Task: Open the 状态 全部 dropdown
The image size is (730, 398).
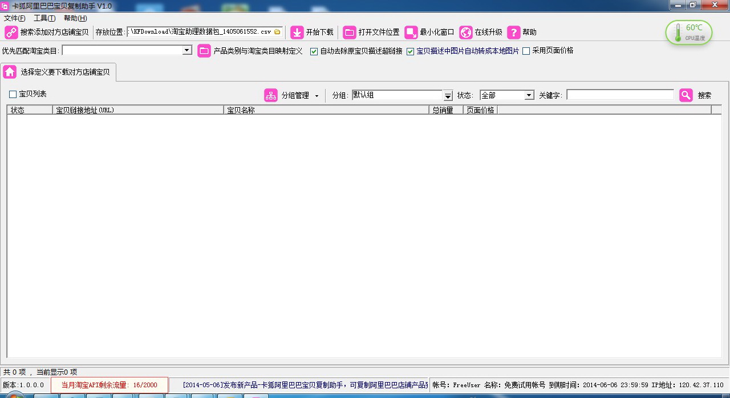Action: pos(529,95)
